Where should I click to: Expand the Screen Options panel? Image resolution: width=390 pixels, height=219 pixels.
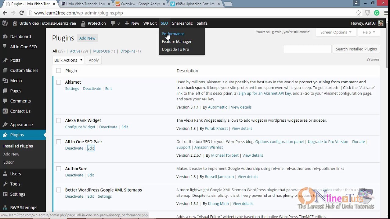pyautogui.click(x=336, y=32)
